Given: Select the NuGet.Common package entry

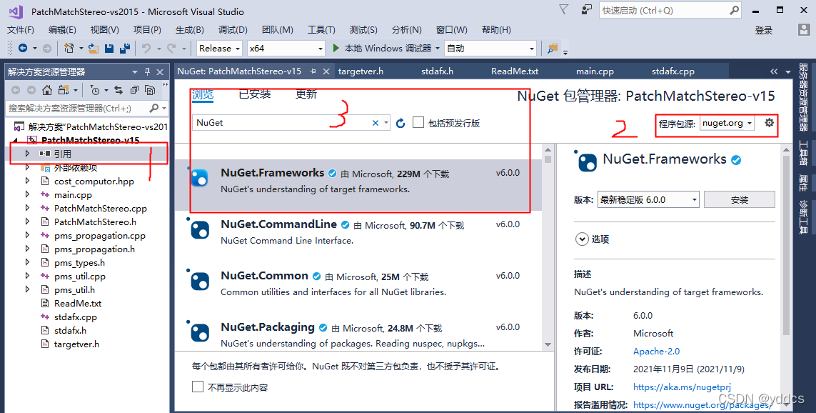Looking at the screenshot, I should click(x=358, y=284).
